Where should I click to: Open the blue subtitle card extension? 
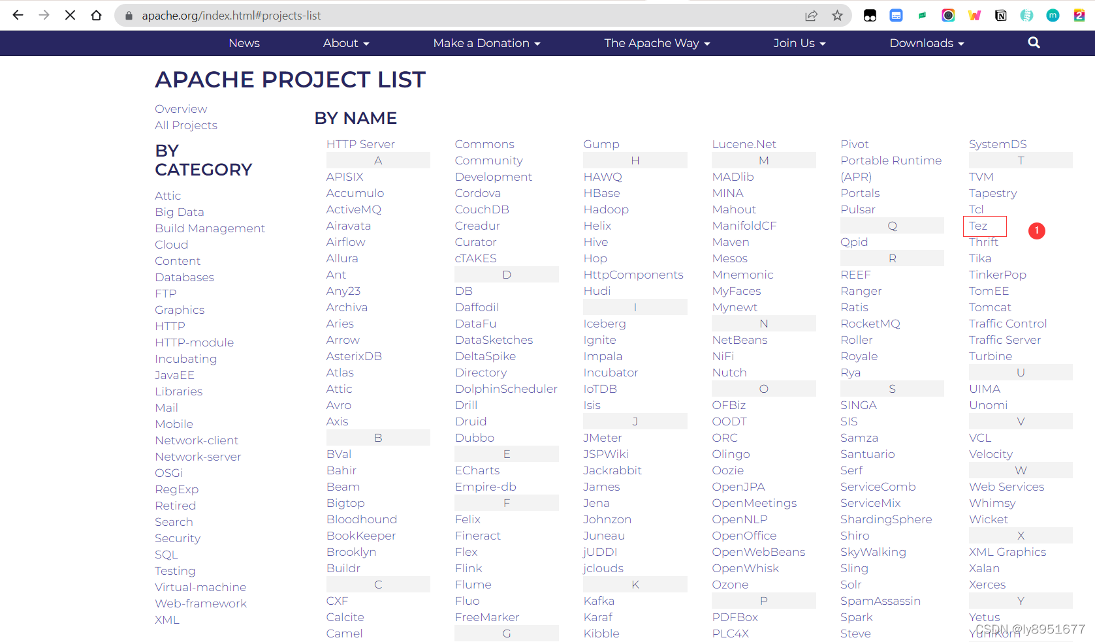(896, 16)
